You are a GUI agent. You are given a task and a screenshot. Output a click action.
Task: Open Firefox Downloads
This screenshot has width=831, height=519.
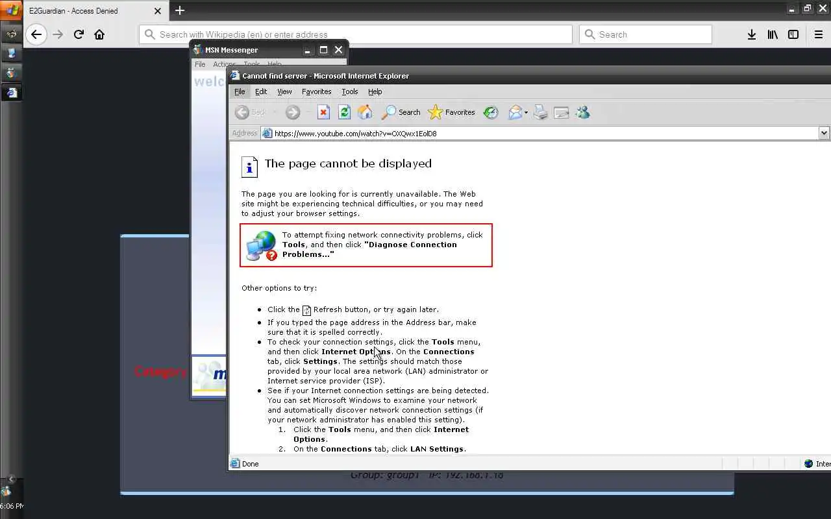tap(751, 34)
